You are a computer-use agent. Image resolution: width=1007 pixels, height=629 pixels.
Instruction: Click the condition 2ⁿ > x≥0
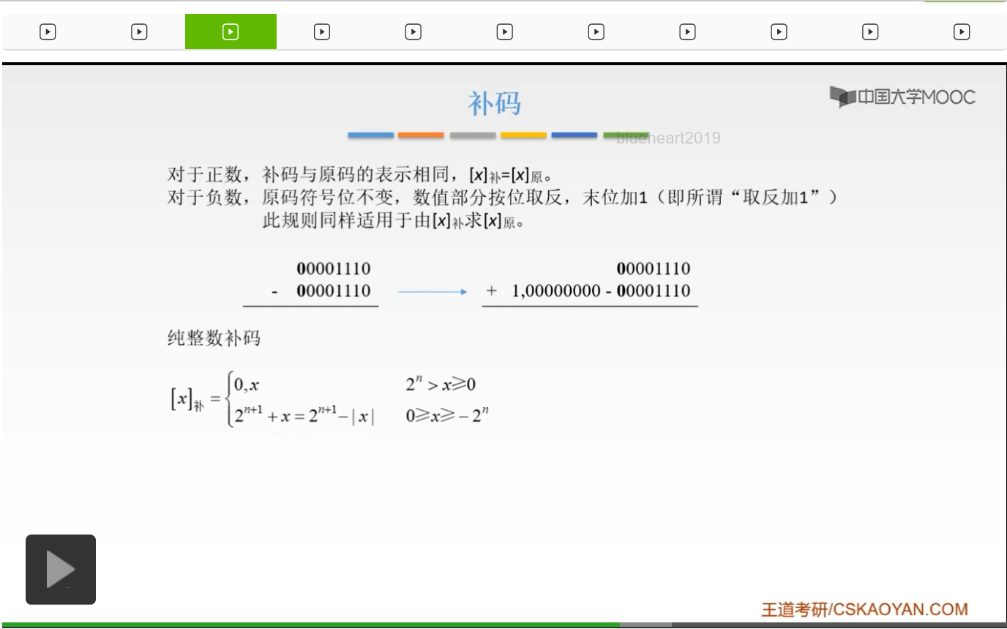coord(441,384)
